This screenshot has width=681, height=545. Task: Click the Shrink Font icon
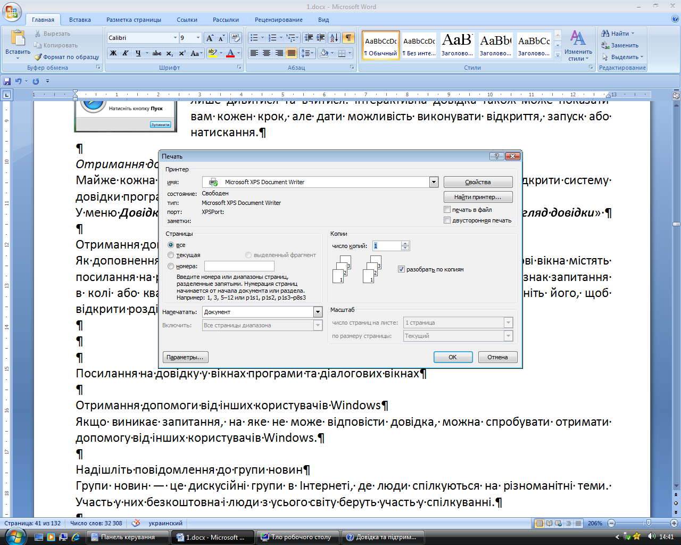tap(221, 38)
